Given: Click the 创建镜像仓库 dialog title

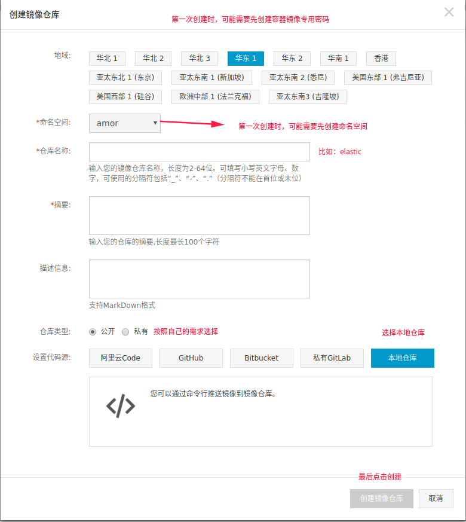Looking at the screenshot, I should (x=34, y=14).
